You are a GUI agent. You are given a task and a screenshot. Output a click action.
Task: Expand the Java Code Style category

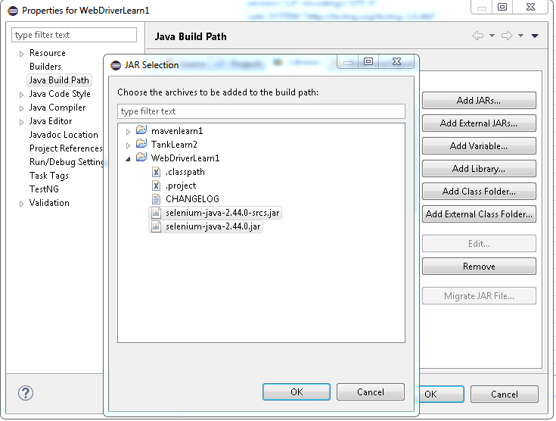21,95
